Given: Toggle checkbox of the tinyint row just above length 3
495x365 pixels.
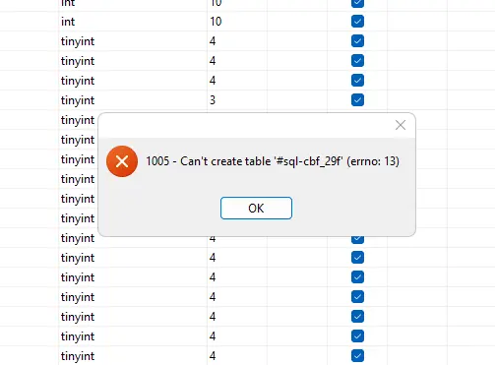Looking at the screenshot, I should pos(357,81).
